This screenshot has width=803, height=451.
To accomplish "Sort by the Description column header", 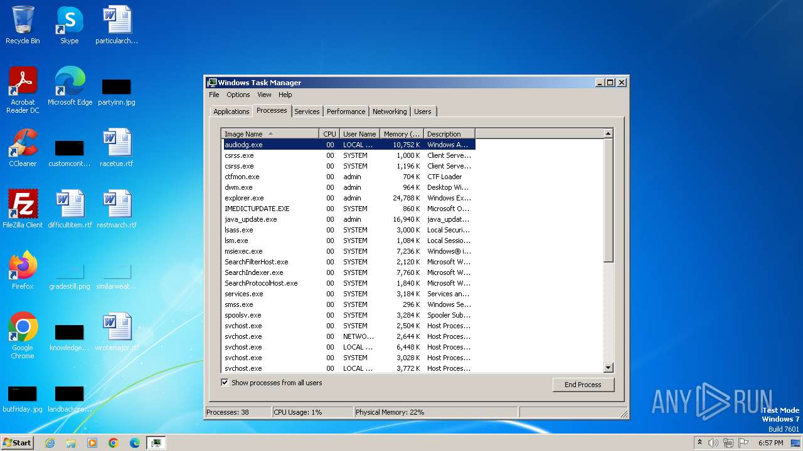I will point(449,134).
